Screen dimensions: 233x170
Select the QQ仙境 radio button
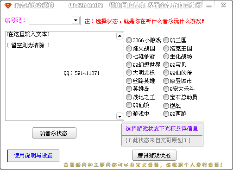click(x=129, y=105)
